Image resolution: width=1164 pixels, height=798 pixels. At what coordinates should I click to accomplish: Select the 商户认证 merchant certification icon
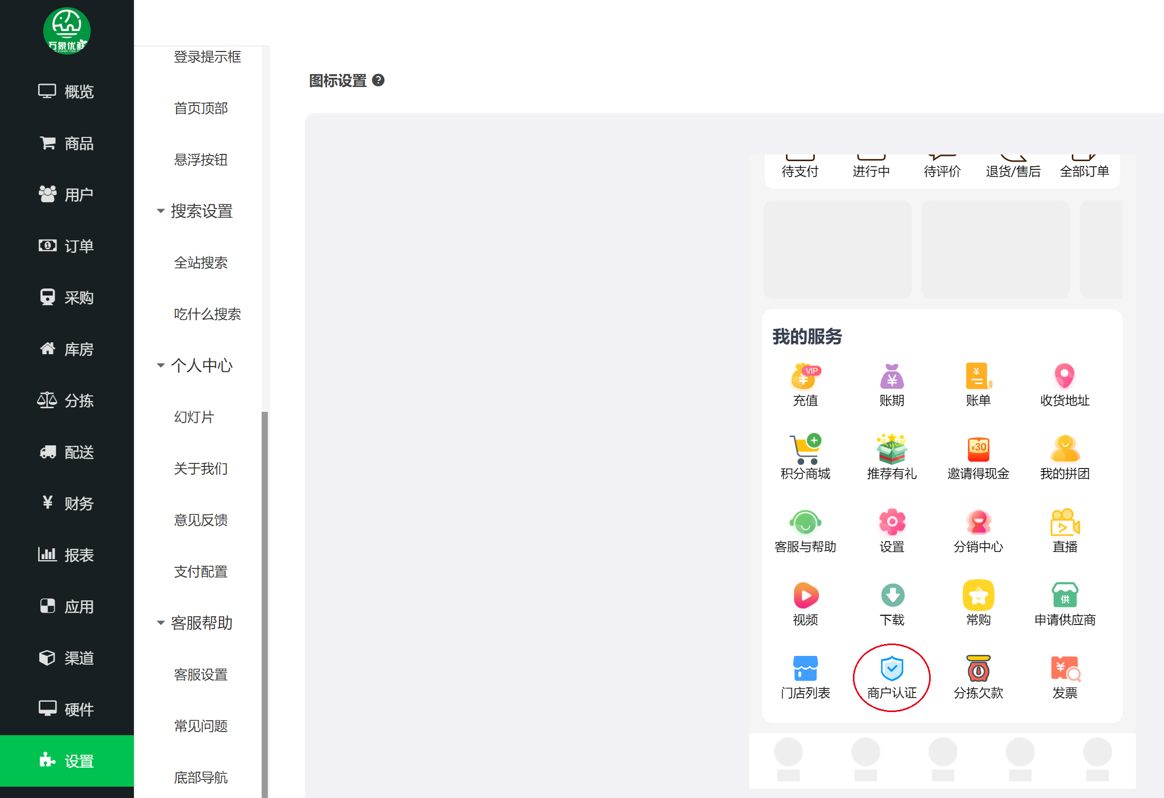pos(892,677)
